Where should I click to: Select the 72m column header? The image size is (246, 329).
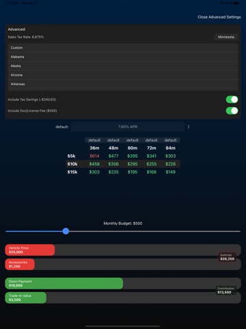[152, 148]
